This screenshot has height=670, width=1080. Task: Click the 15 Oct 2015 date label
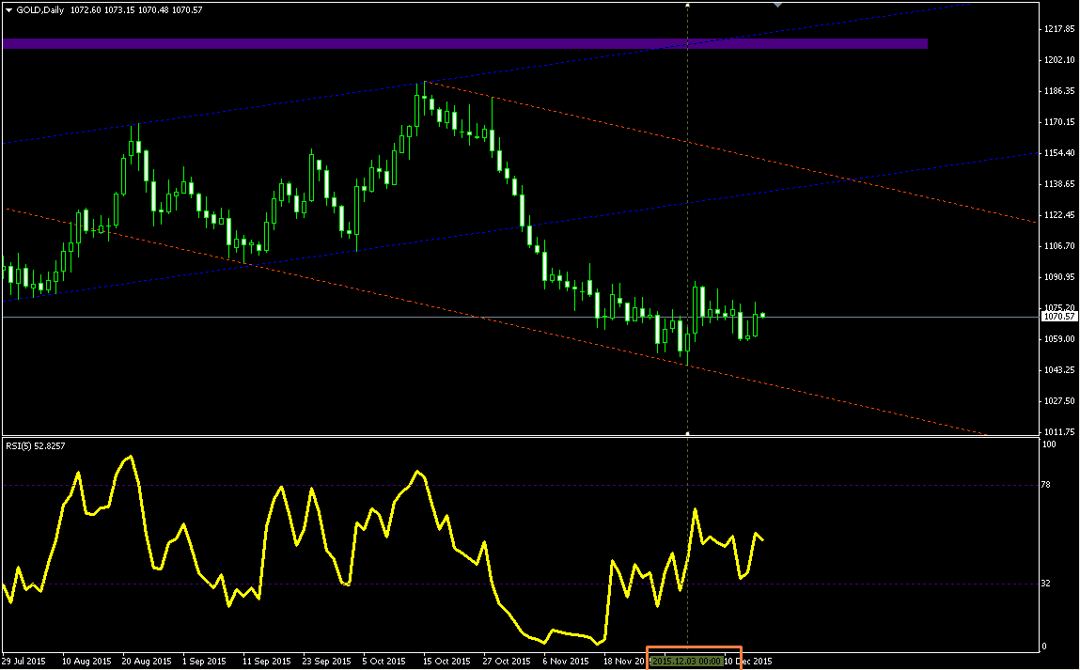click(446, 661)
